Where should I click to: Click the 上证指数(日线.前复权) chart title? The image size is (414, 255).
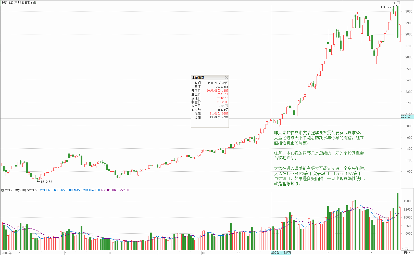[17, 3]
